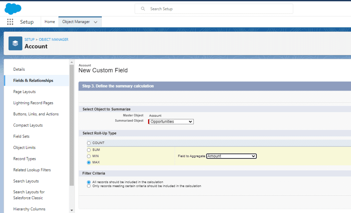
Task: Open the Field to Aggregate dropdown
Action: click(231, 156)
